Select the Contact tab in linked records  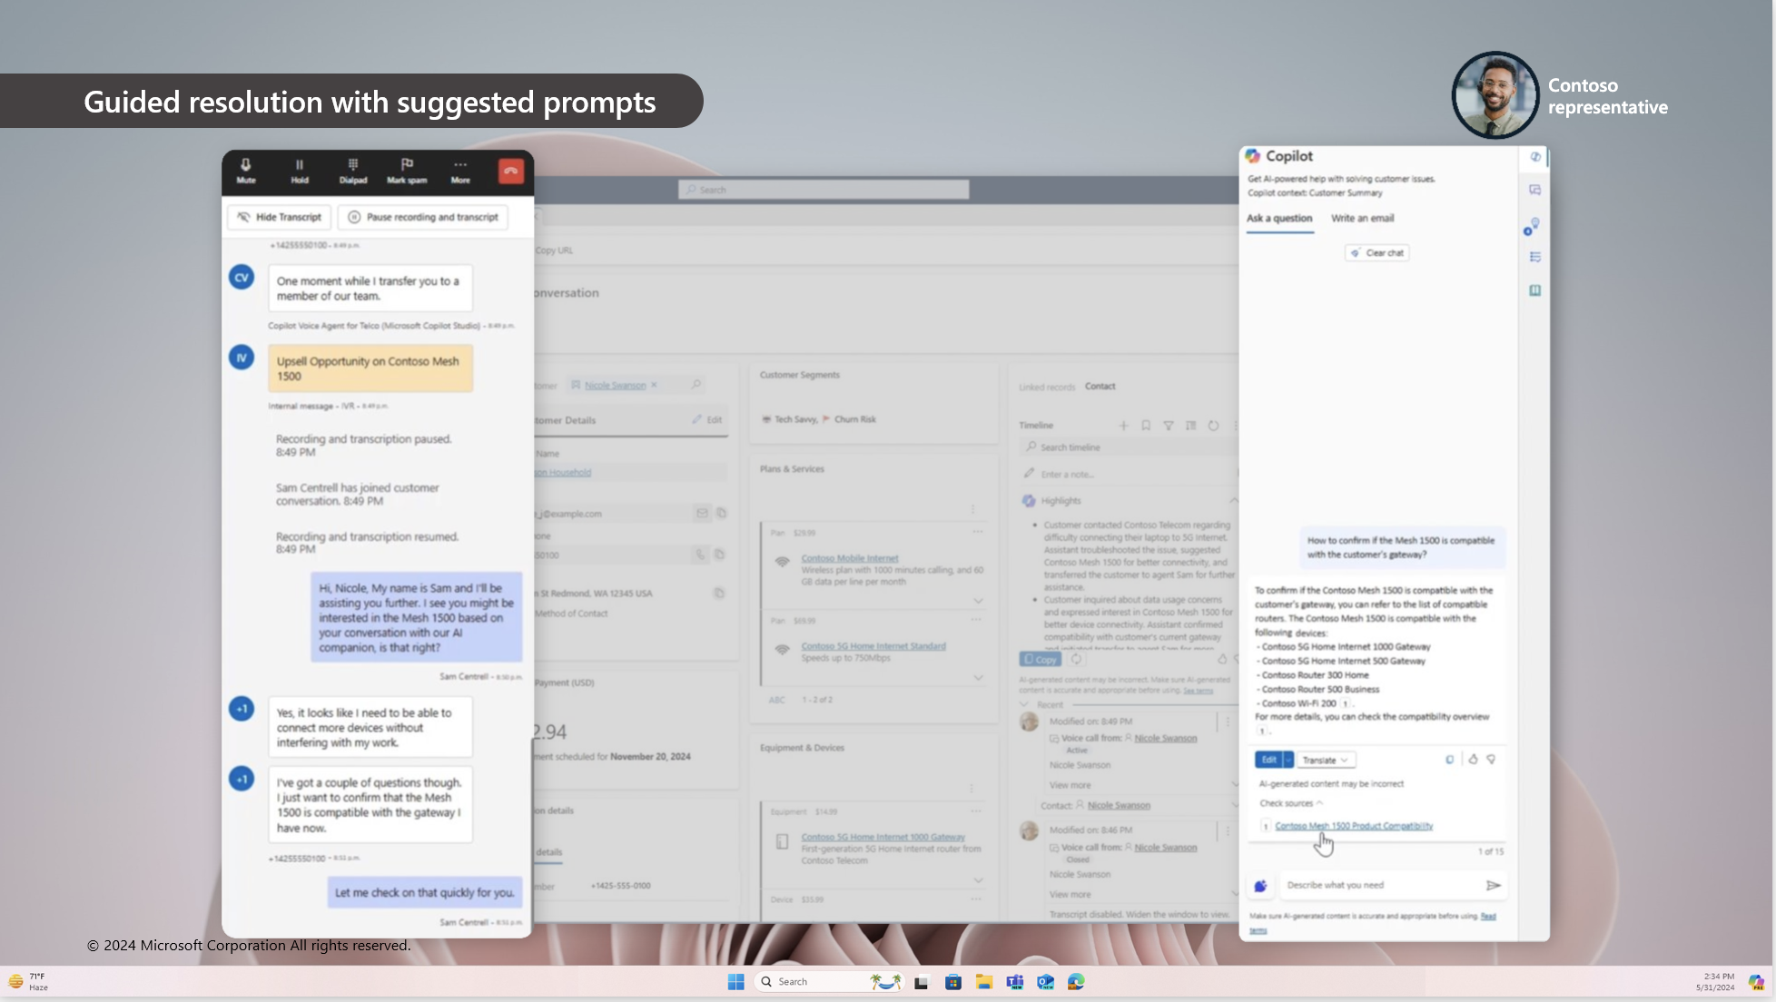click(x=1100, y=387)
